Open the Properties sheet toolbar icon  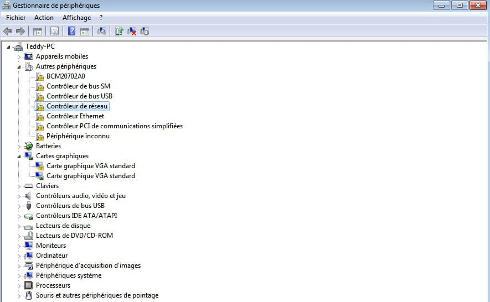pyautogui.click(x=54, y=31)
